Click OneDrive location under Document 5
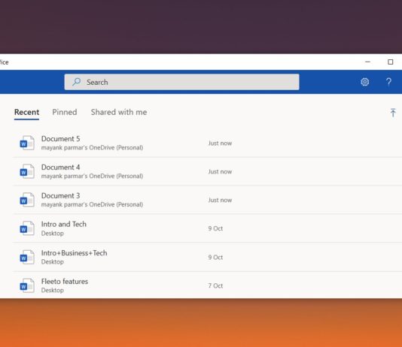The image size is (402, 347). (92, 147)
